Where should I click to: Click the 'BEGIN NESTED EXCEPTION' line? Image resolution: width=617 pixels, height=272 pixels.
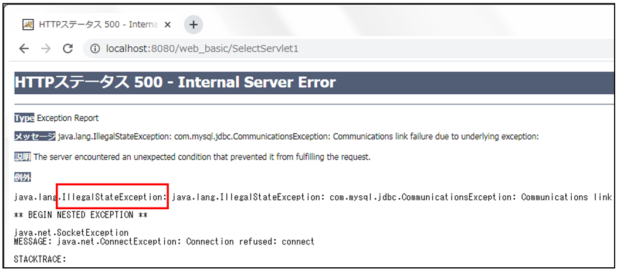pyautogui.click(x=80, y=215)
